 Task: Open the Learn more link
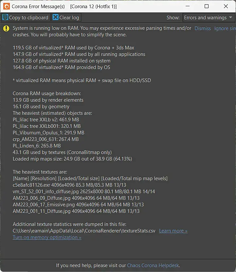pos(173,231)
